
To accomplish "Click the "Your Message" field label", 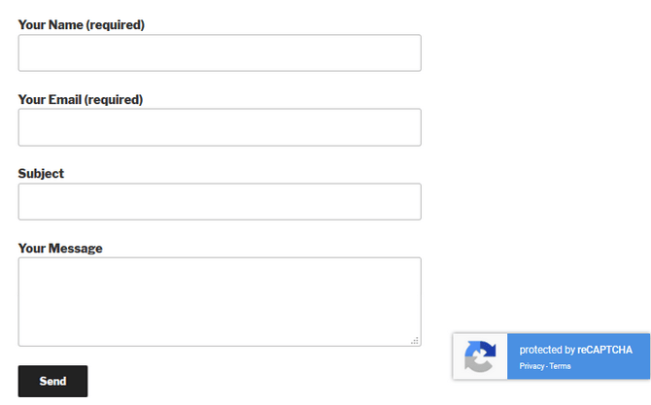I will [60, 248].
